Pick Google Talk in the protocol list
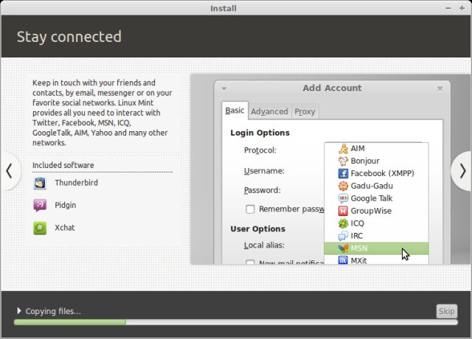472x339 pixels. point(376,198)
